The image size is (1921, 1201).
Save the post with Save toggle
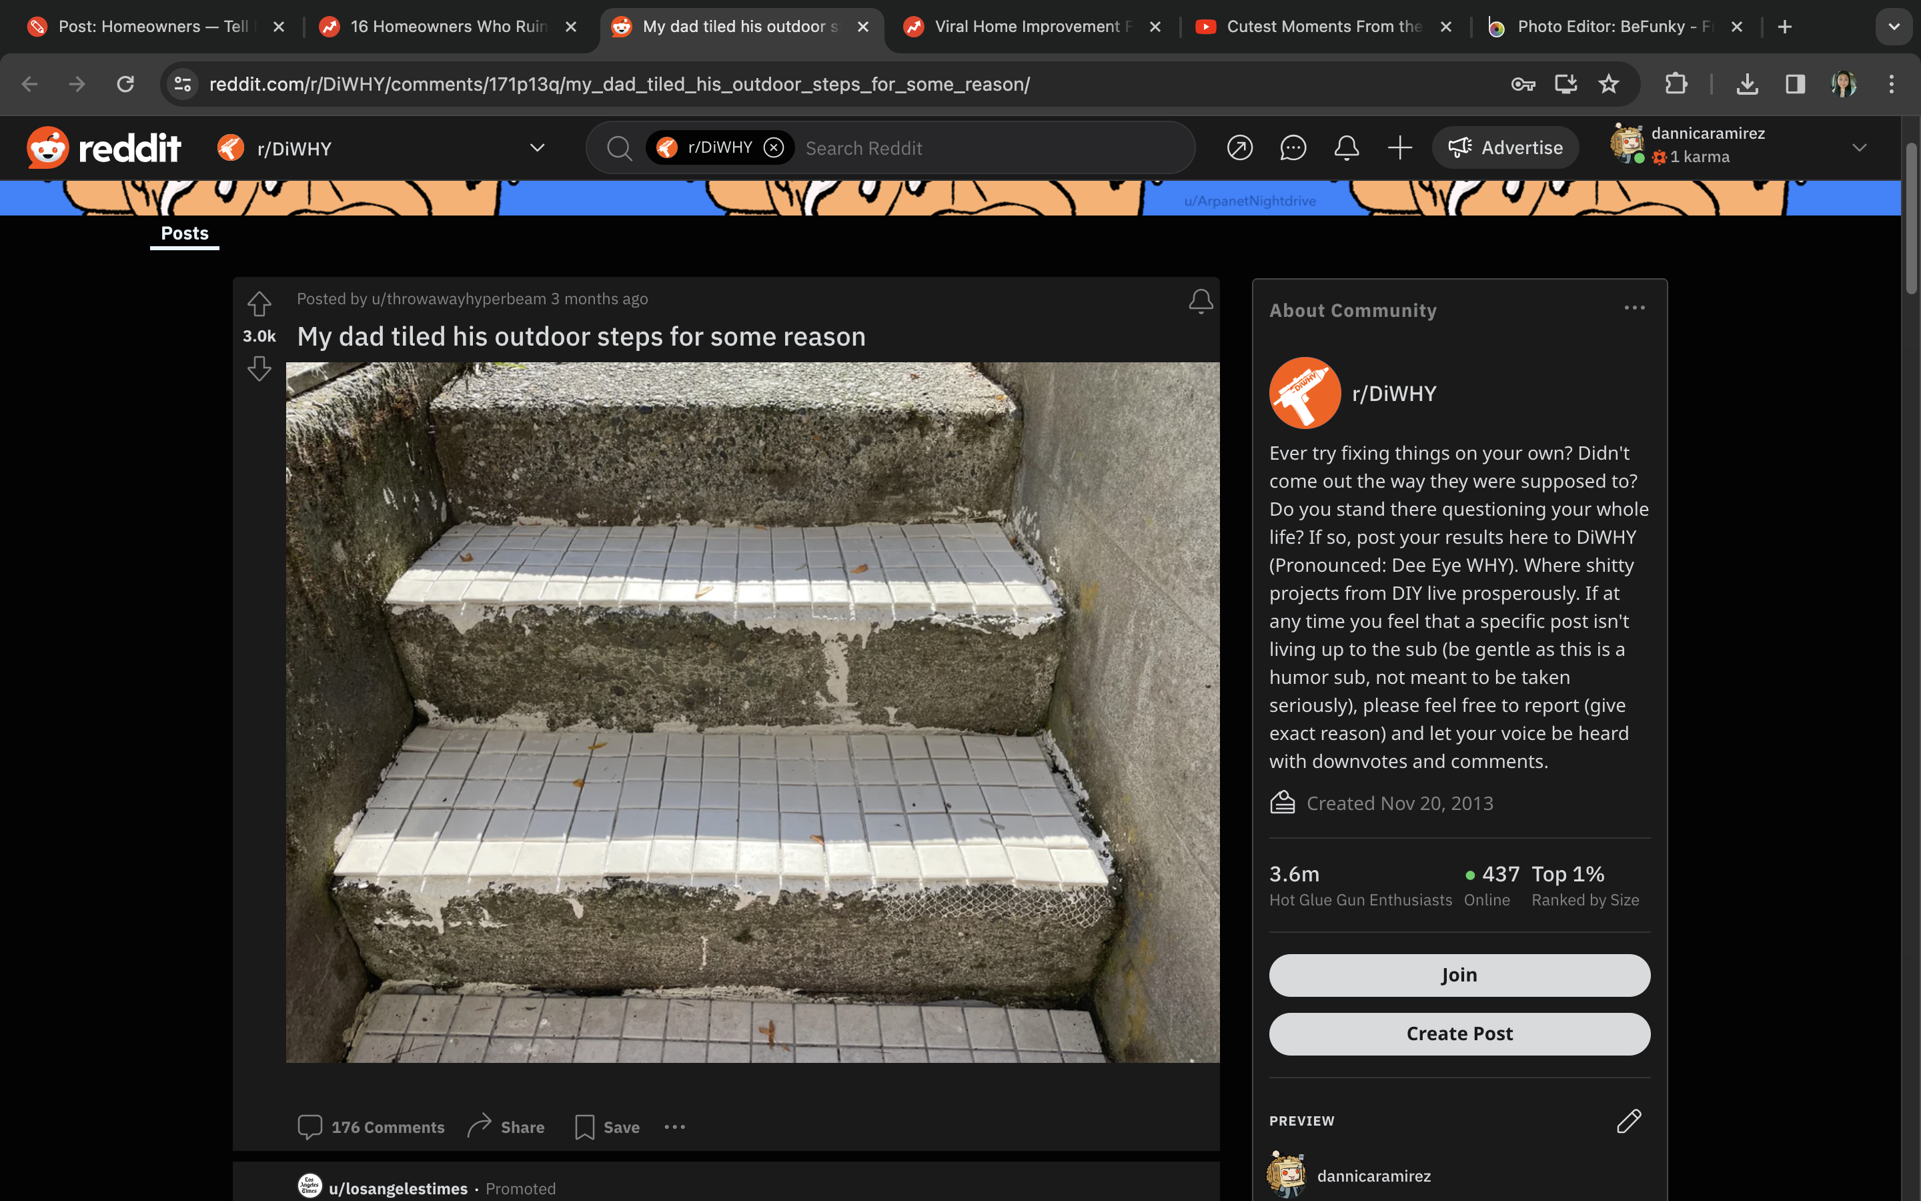(x=607, y=1127)
